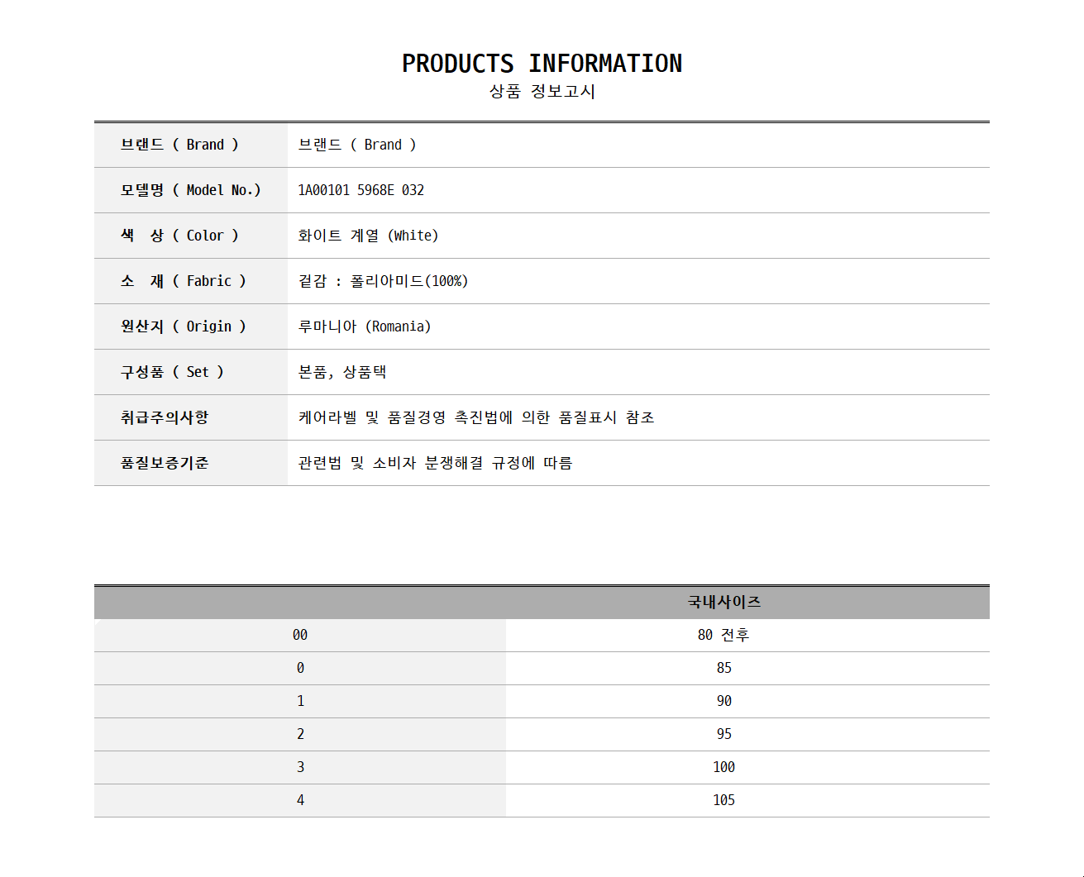Click the size 3 row cell
1084x877 pixels.
point(300,767)
